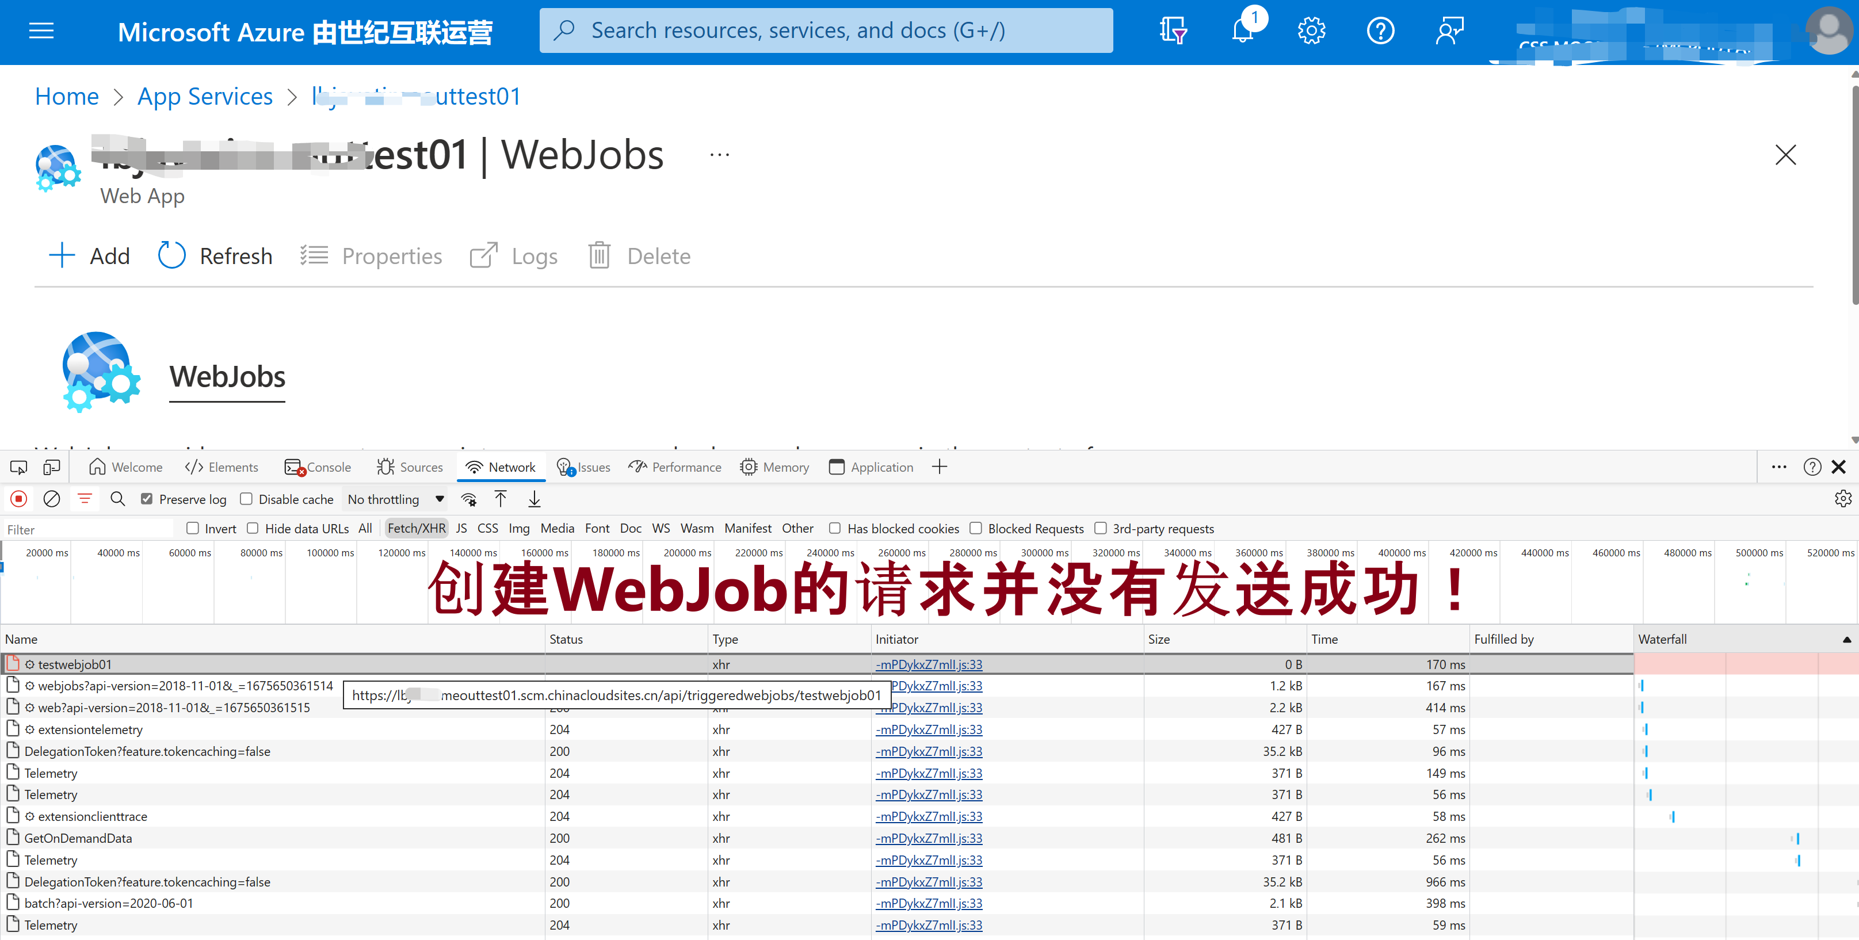Click the Refresh button
The image size is (1859, 940).
point(215,256)
